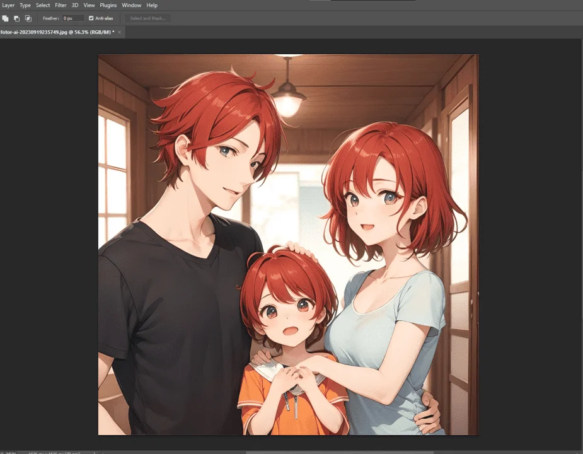The image size is (583, 454).
Task: Click the horizontal scrollbar at the bottom
Action: (x=340, y=453)
